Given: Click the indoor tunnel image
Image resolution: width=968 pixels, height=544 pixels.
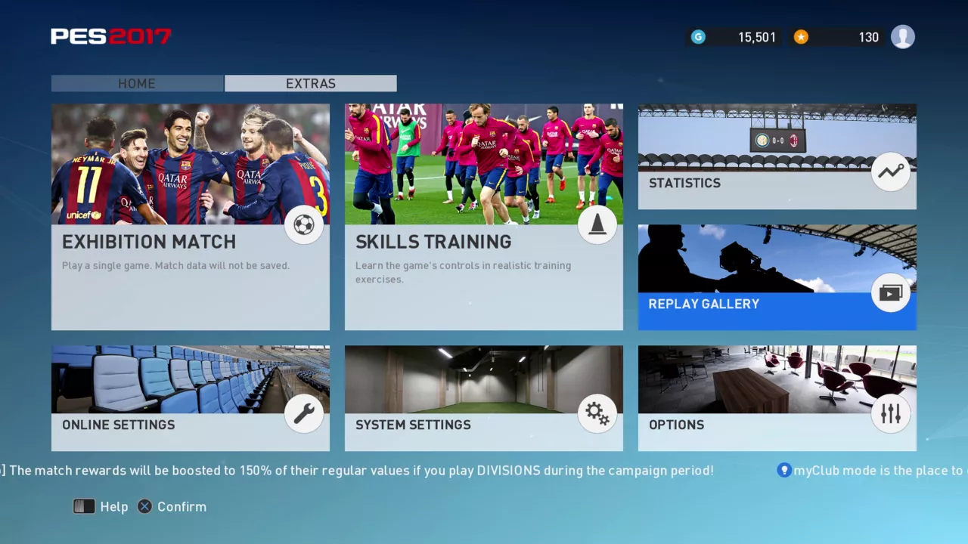Looking at the screenshot, I should [x=484, y=379].
